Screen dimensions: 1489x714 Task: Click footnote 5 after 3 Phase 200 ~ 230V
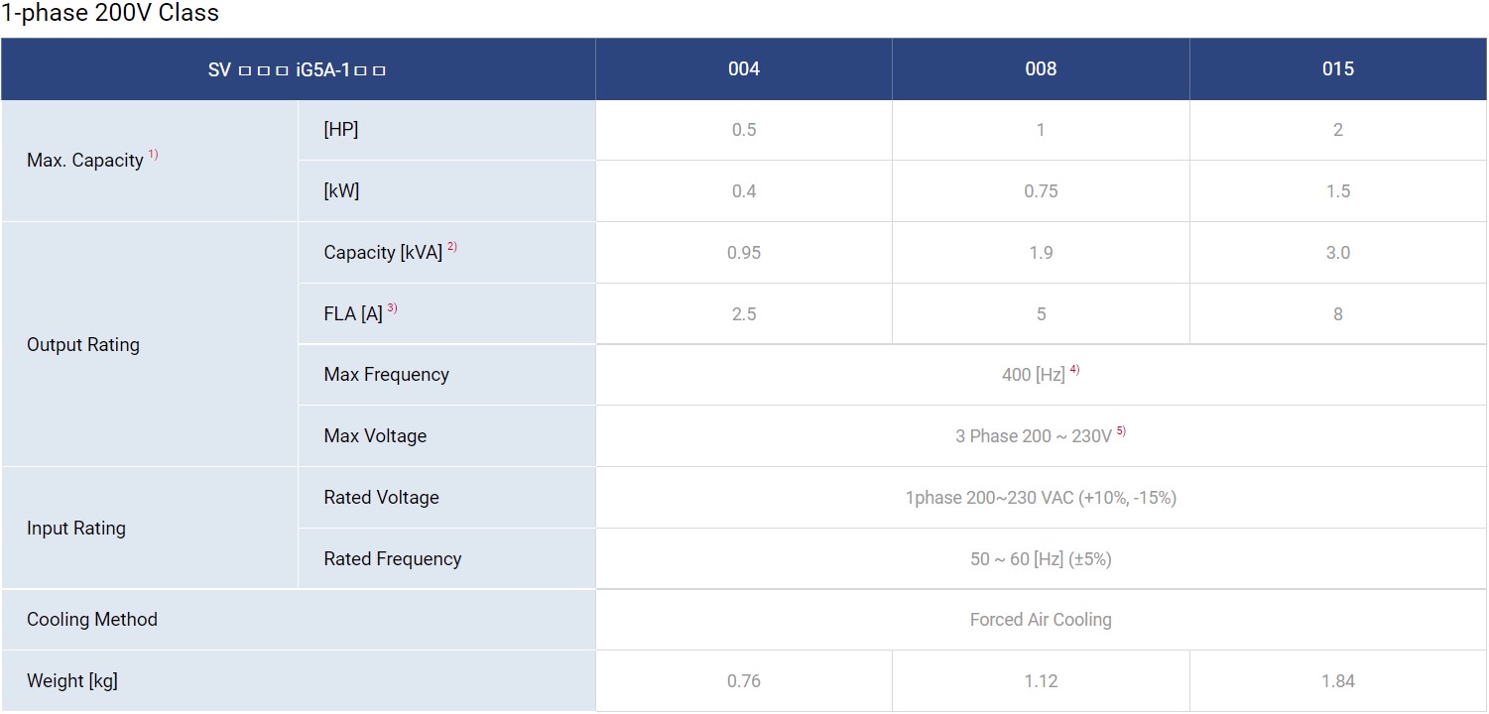pos(1121,432)
